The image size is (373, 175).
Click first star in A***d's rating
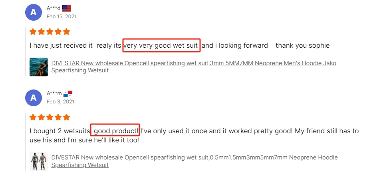(33, 31)
